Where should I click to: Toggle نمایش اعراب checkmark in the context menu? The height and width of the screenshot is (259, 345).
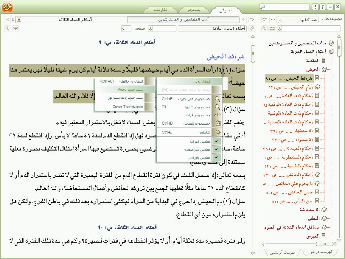pyautogui.click(x=216, y=141)
